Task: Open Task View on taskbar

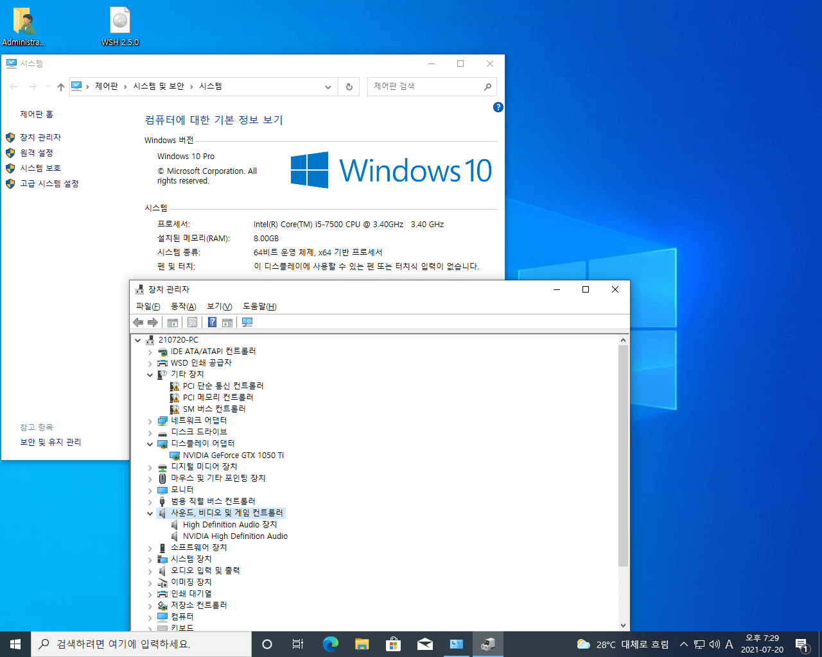Action: click(x=298, y=644)
